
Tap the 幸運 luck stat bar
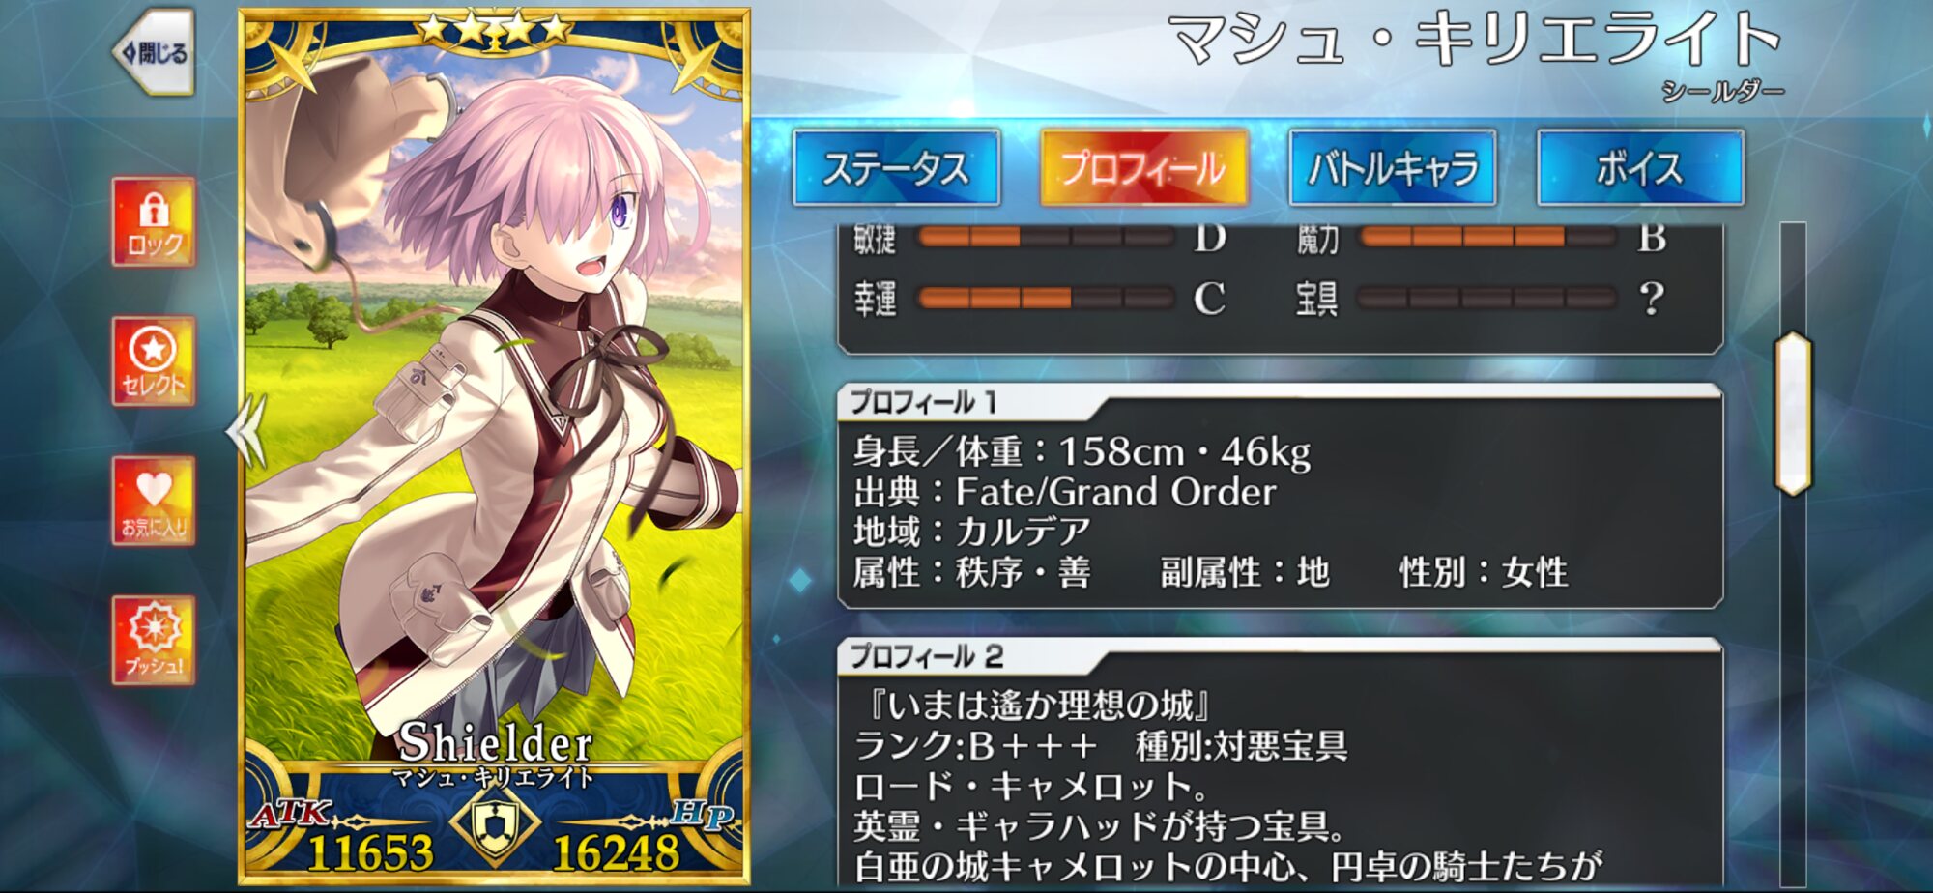pos(1046,298)
